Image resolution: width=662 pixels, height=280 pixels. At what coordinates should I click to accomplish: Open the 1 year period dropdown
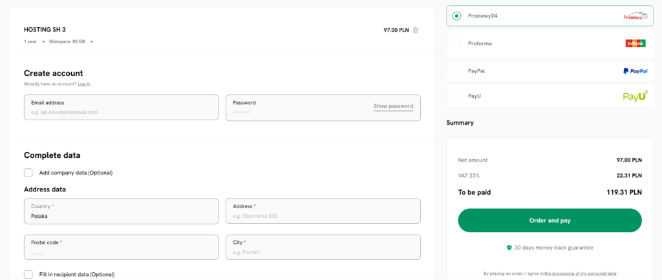[x=35, y=41]
